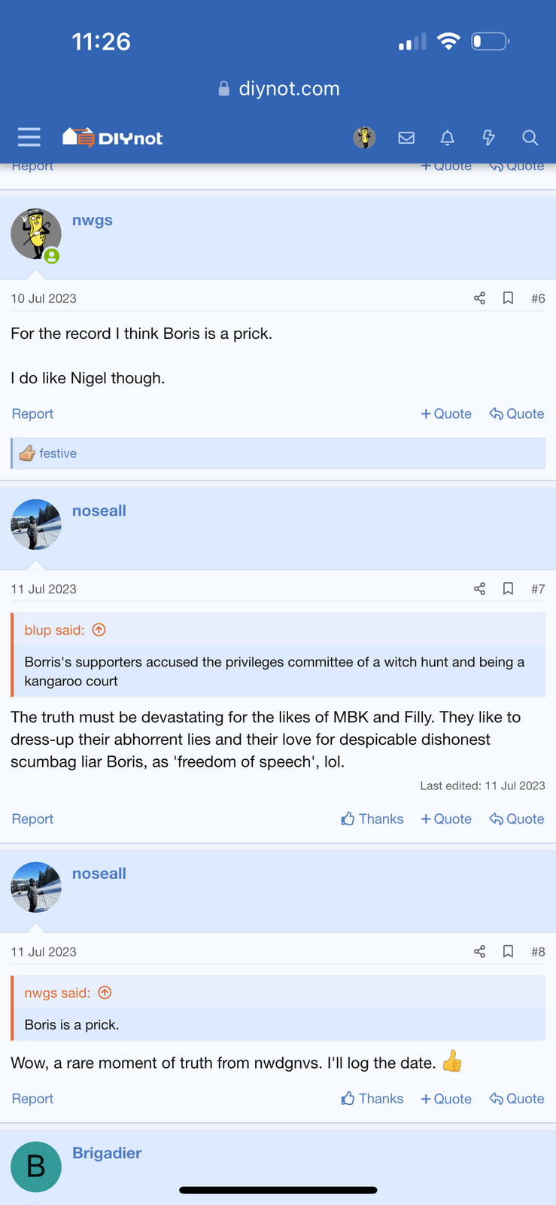Open noseall's avatar on post #7
The width and height of the screenshot is (556, 1205).
click(36, 524)
